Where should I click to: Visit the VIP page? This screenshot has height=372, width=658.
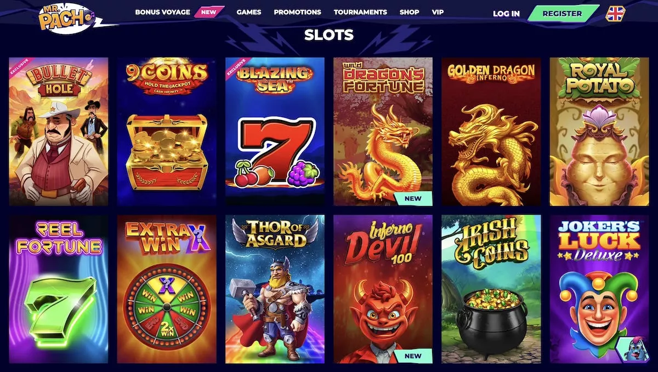point(438,12)
